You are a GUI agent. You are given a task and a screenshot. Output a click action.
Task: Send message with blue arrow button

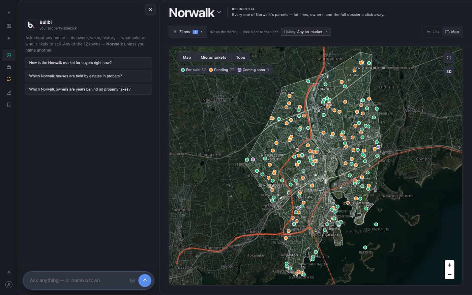[145, 281]
